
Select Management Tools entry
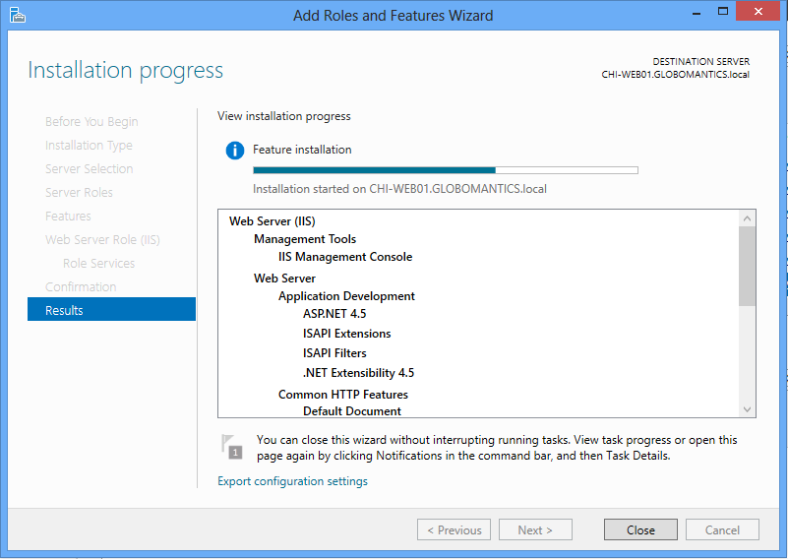point(305,239)
